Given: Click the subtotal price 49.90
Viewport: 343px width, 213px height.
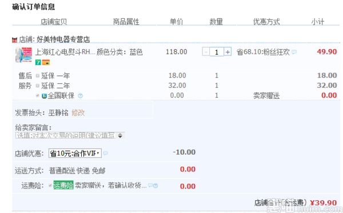Looking at the screenshot, I should point(327,52).
